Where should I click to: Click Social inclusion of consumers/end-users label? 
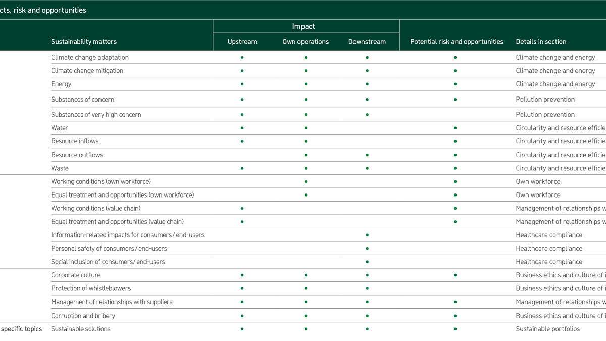(x=108, y=262)
